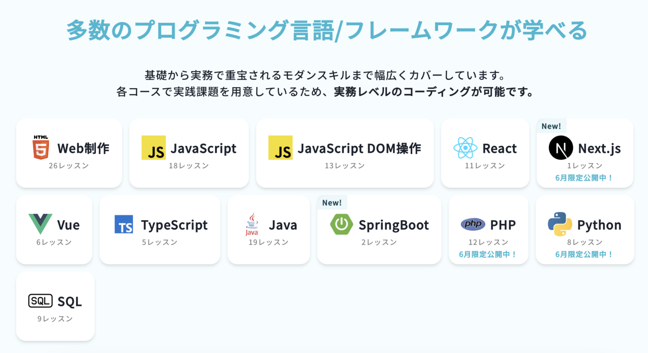Open the TypeScript course card
Viewport: 648px width, 353px height.
[x=160, y=230]
